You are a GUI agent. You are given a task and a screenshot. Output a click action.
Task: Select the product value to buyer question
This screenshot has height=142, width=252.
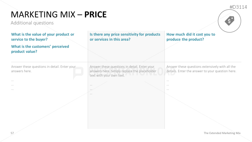(x=43, y=37)
